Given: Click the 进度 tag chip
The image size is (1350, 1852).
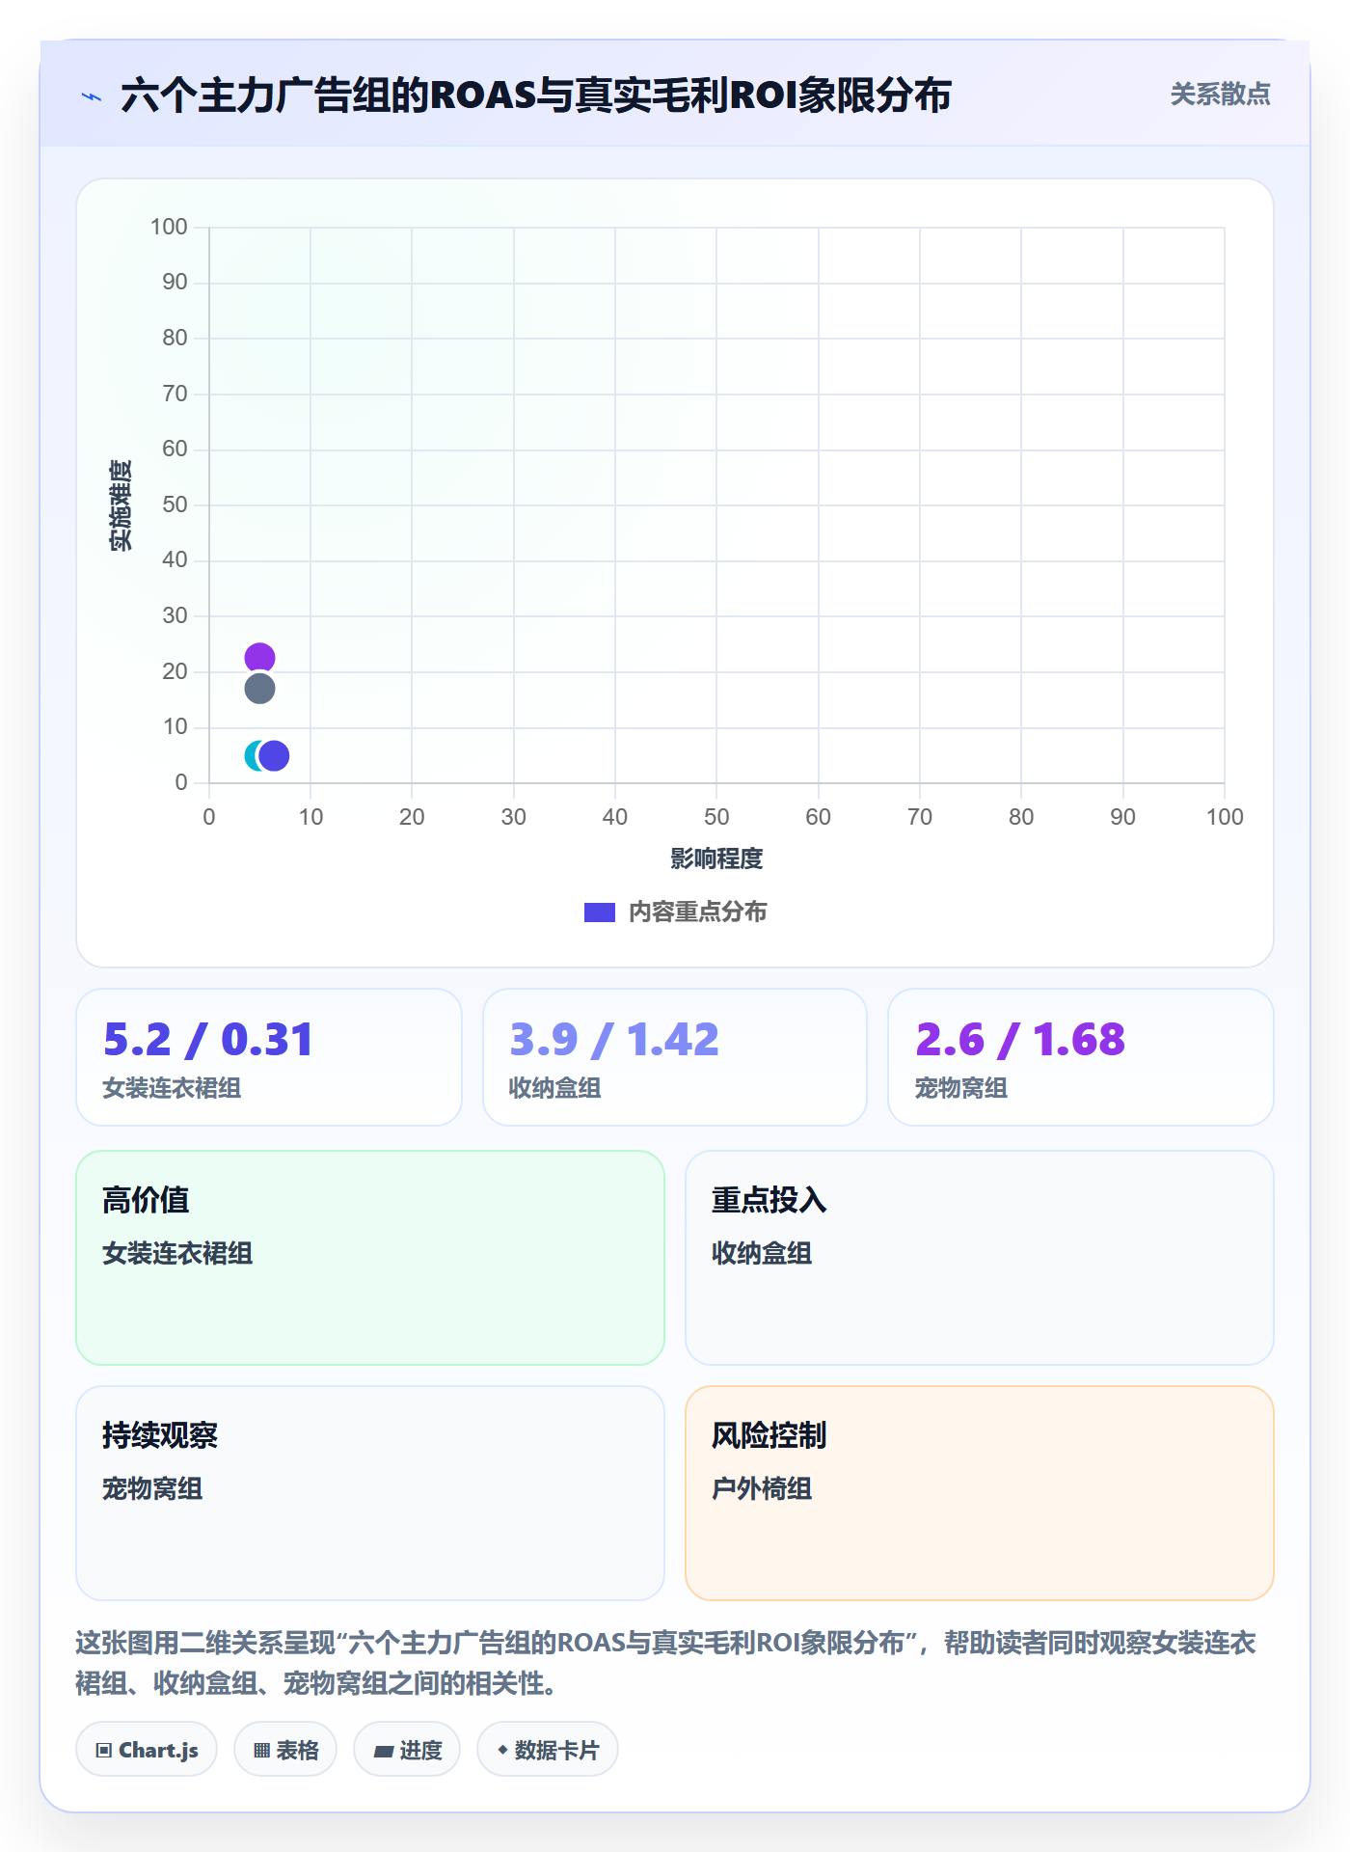Looking at the screenshot, I should 407,1749.
